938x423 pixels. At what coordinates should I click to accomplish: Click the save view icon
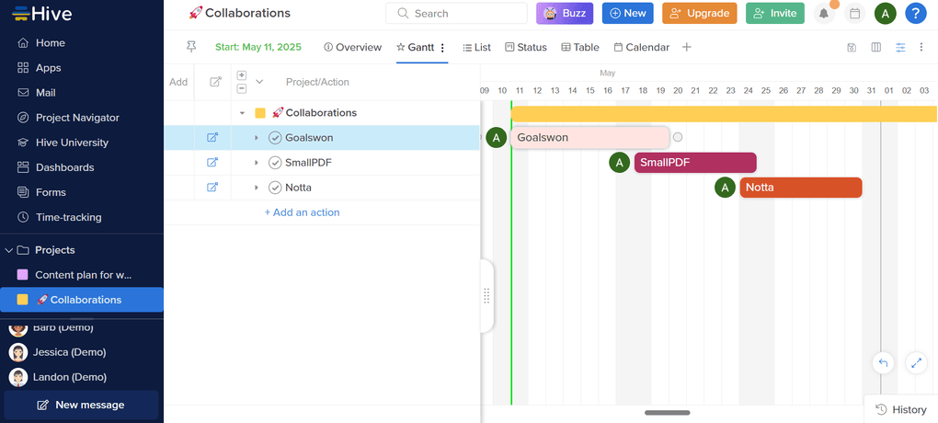pyautogui.click(x=852, y=47)
